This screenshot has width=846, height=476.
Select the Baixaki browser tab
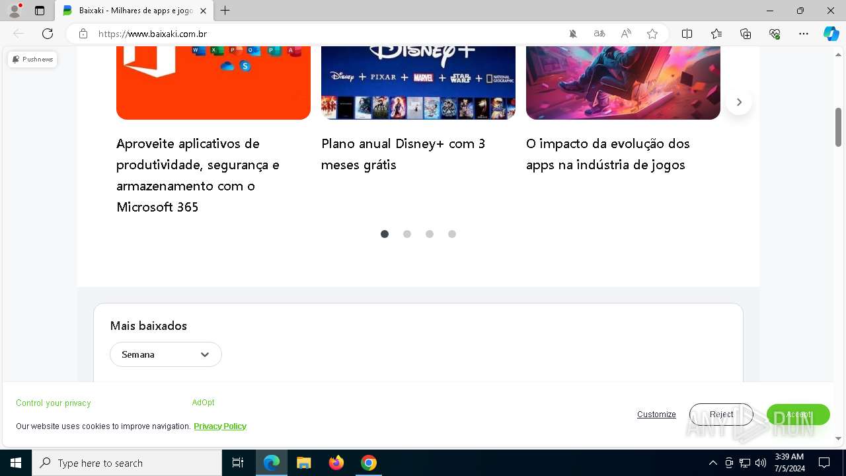tap(134, 11)
